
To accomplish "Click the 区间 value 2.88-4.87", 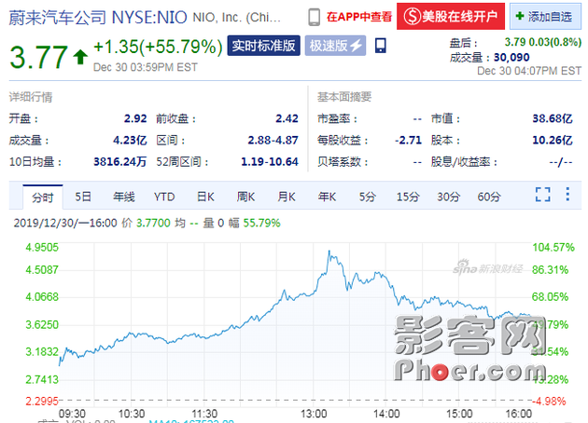I will 273,141.
